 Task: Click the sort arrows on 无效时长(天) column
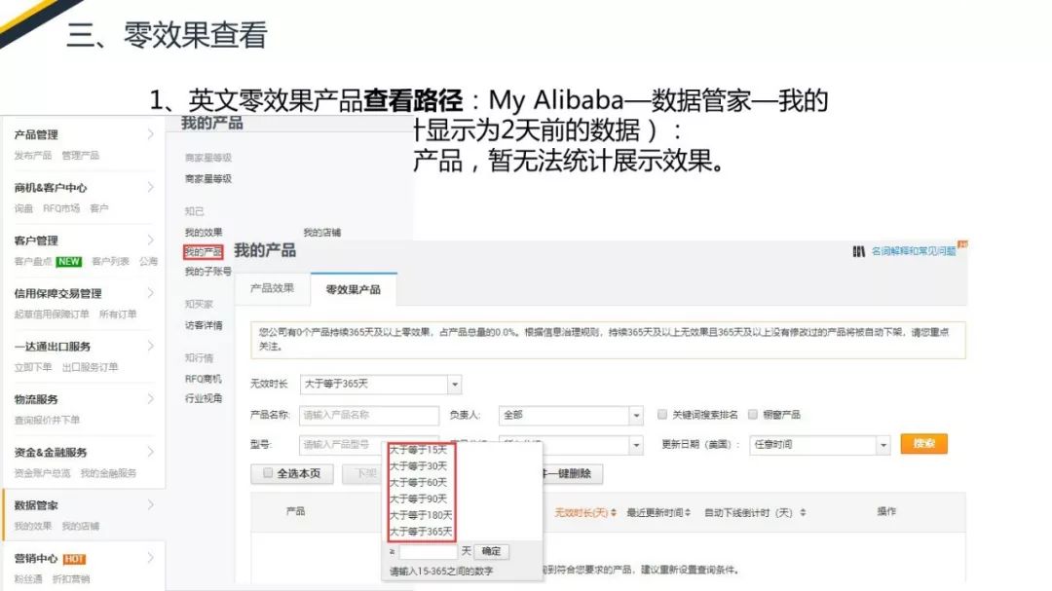coord(614,512)
